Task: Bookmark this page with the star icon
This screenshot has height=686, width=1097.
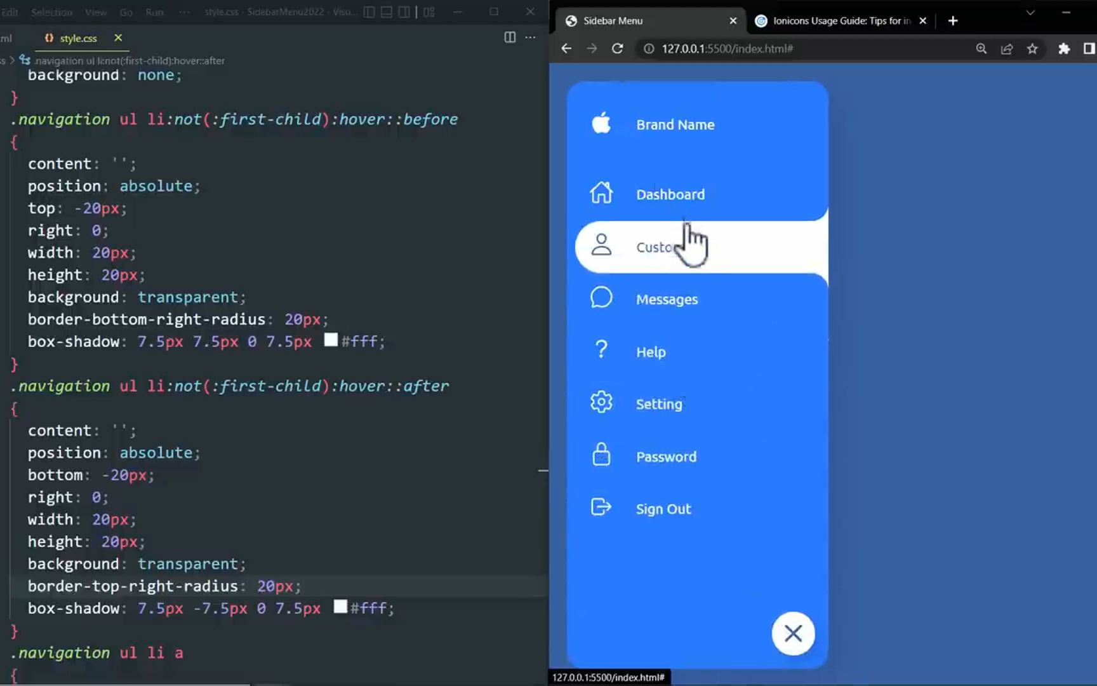Action: click(1032, 49)
